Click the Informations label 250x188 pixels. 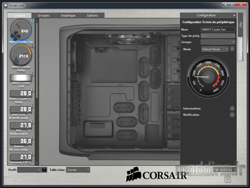click(x=192, y=108)
